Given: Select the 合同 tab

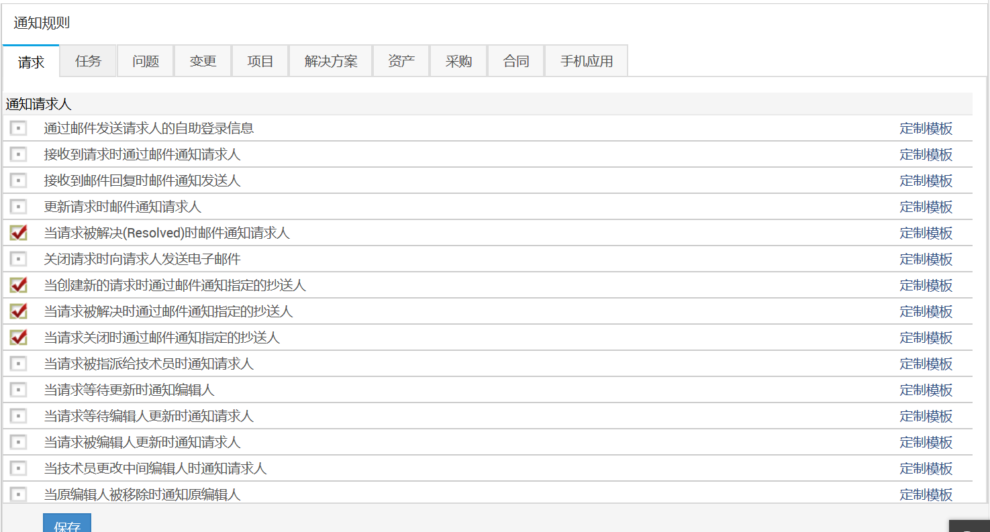Looking at the screenshot, I should [516, 61].
